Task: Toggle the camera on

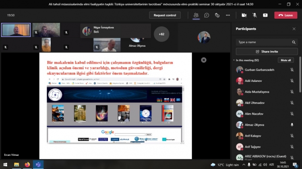Action: (x=244, y=15)
